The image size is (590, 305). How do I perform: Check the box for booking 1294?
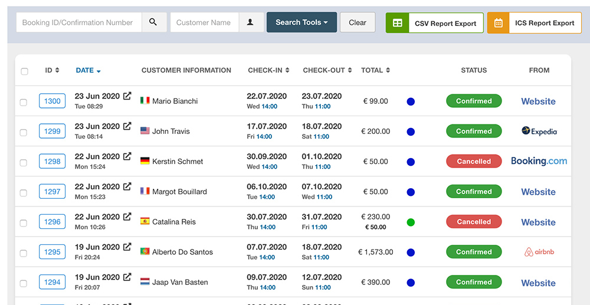point(24,283)
